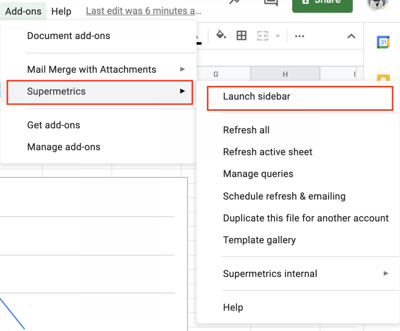
Task: Click the user profile avatar
Action: point(378,3)
